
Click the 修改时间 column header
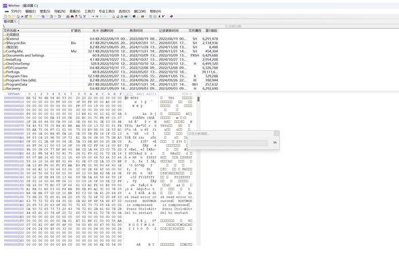(136, 31)
